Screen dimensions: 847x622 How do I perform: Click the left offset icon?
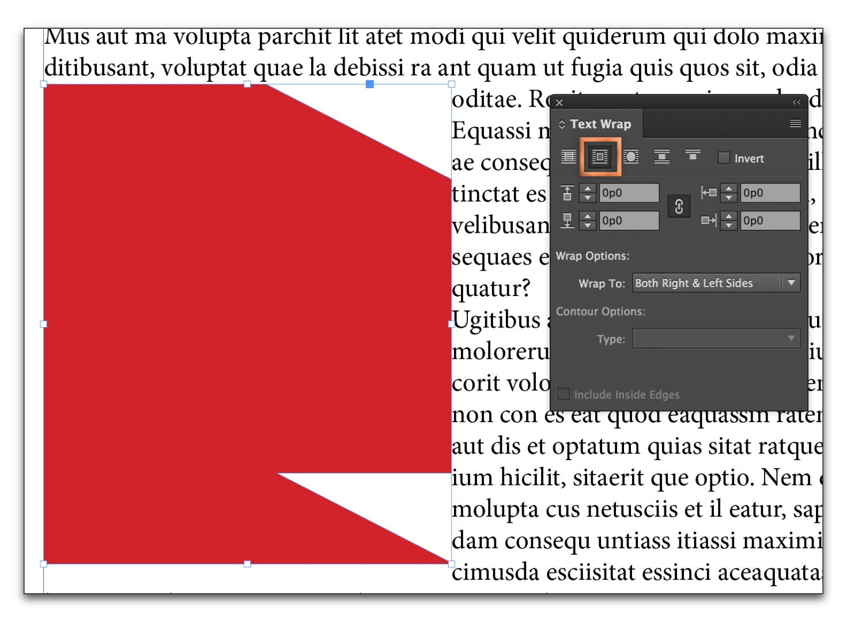click(709, 192)
